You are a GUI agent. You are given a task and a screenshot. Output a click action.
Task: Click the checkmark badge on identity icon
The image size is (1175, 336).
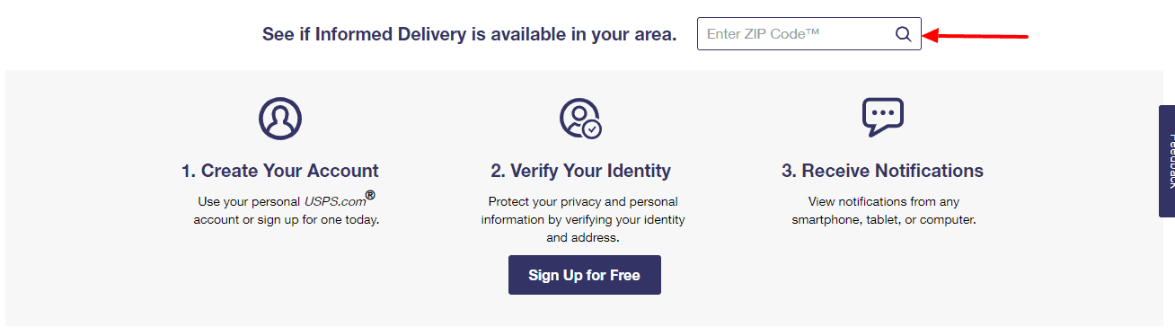592,129
